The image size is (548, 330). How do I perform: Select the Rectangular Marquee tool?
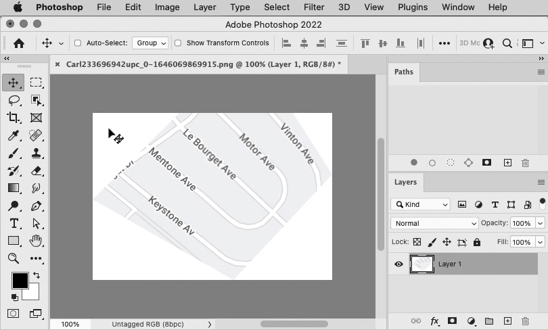coord(36,82)
